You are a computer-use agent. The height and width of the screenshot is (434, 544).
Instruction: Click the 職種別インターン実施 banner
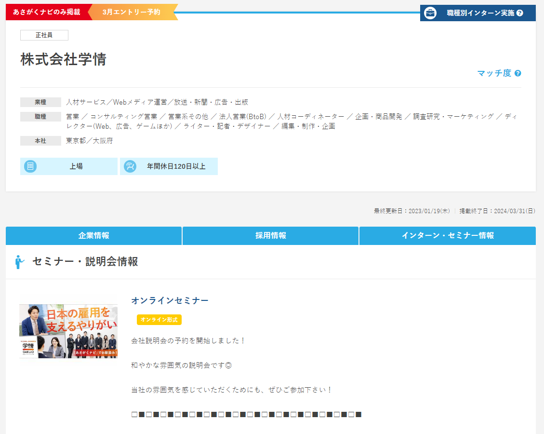coord(478,13)
